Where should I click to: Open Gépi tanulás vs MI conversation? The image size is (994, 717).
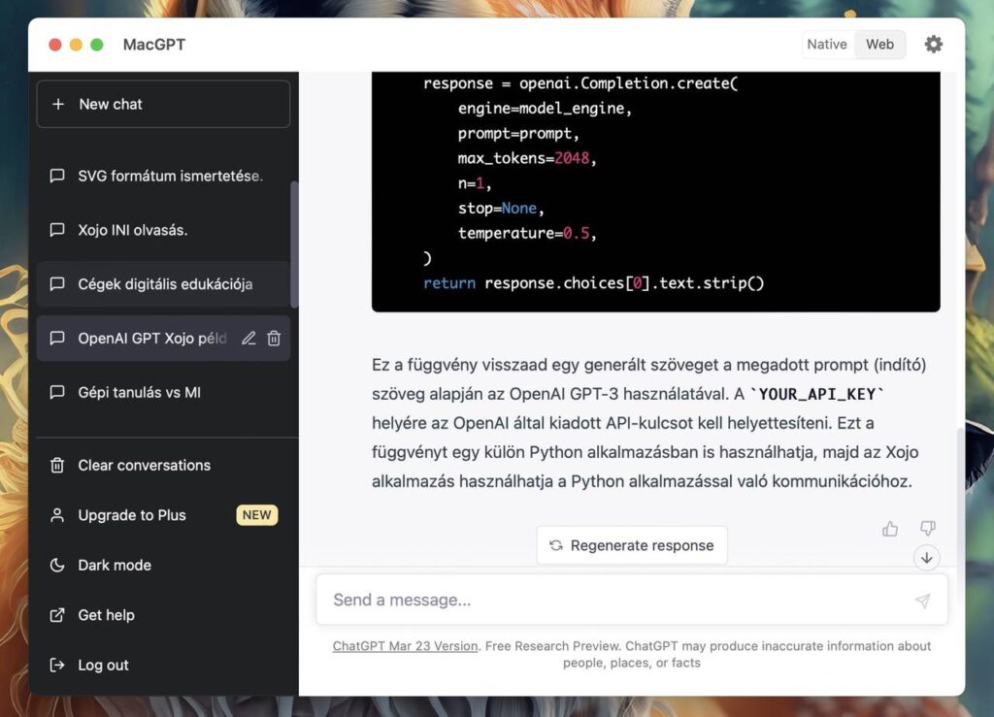pyautogui.click(x=163, y=392)
